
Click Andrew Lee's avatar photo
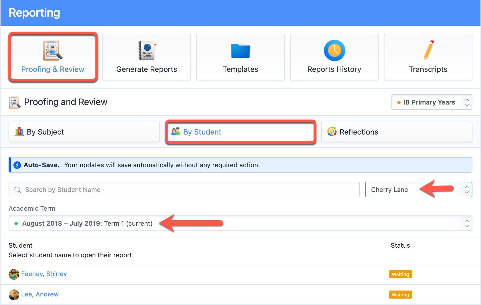pos(14,295)
